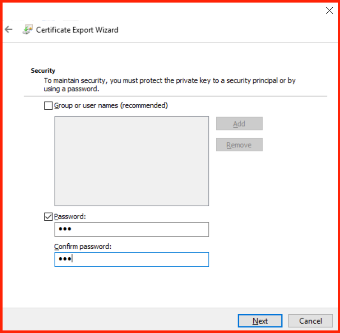Go back using the arrow icon

[x=9, y=29]
